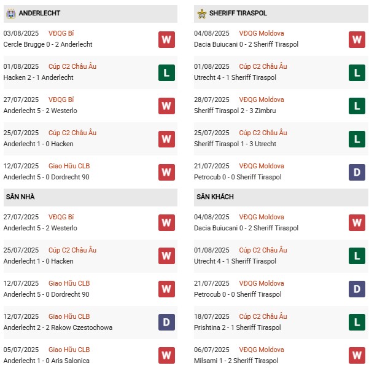Click W badge for Anderlecht 1-0 Aris Salonica
Image resolution: width=369 pixels, height=368 pixels.
[166, 356]
